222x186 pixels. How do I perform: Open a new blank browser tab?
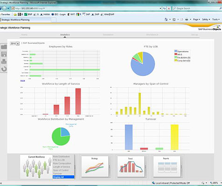(54, 20)
